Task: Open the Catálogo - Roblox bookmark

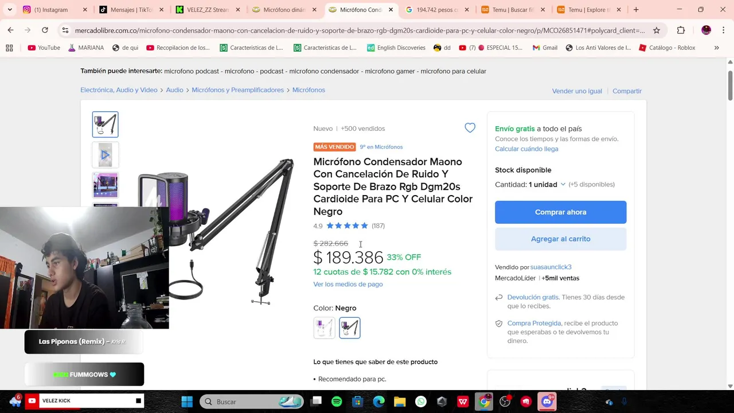Action: coord(667,48)
